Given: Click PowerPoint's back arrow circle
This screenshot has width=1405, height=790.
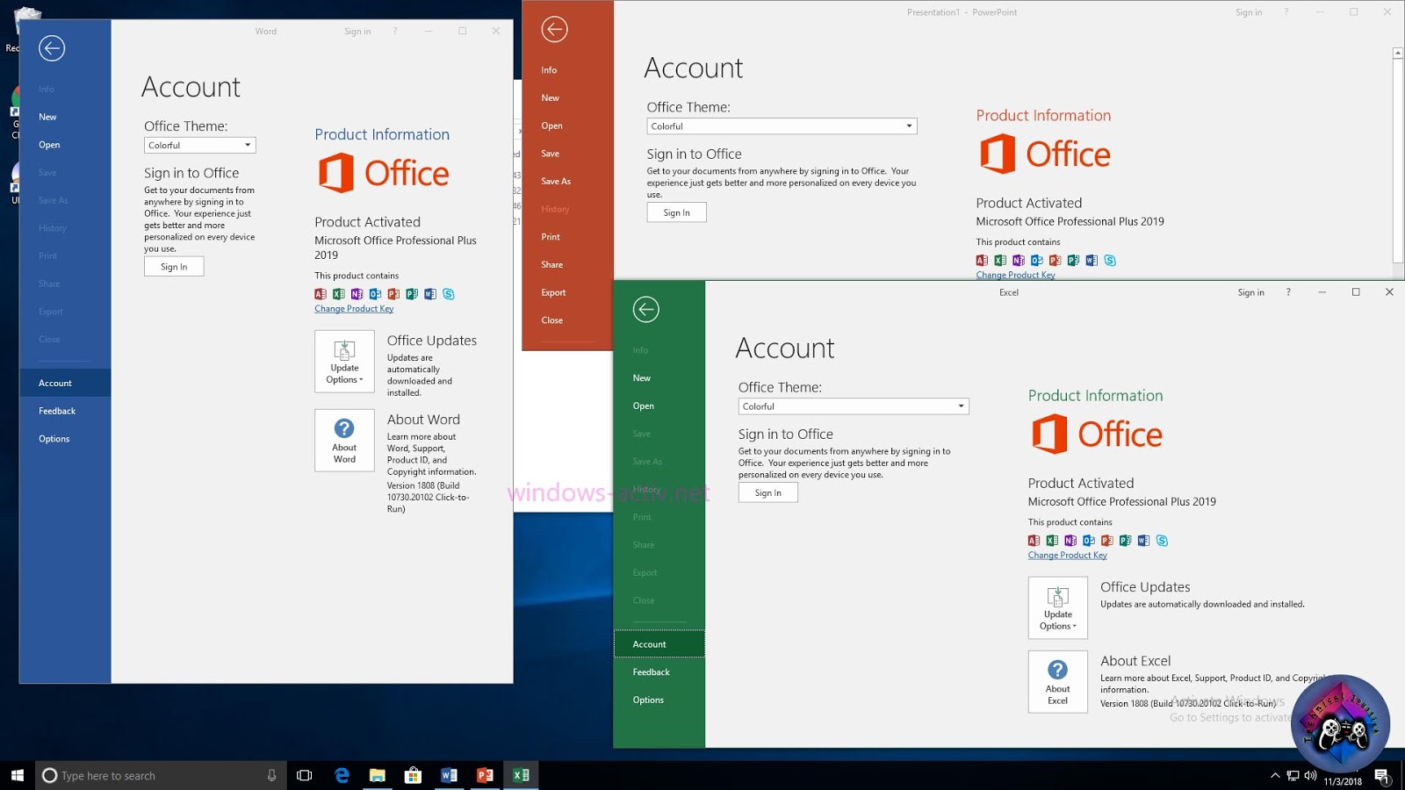Looking at the screenshot, I should tap(554, 29).
